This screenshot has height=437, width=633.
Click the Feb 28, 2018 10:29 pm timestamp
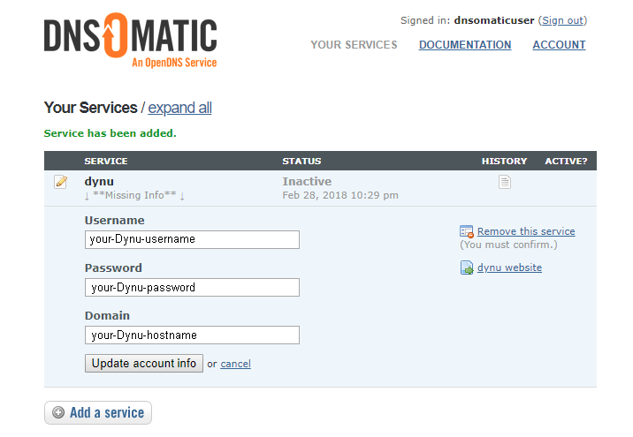(x=340, y=195)
